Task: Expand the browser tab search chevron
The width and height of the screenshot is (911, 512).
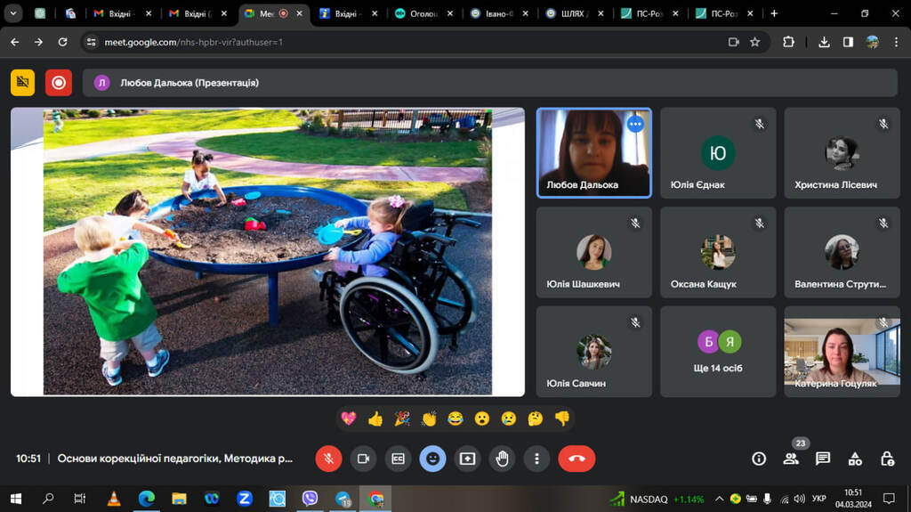Action: point(13,13)
